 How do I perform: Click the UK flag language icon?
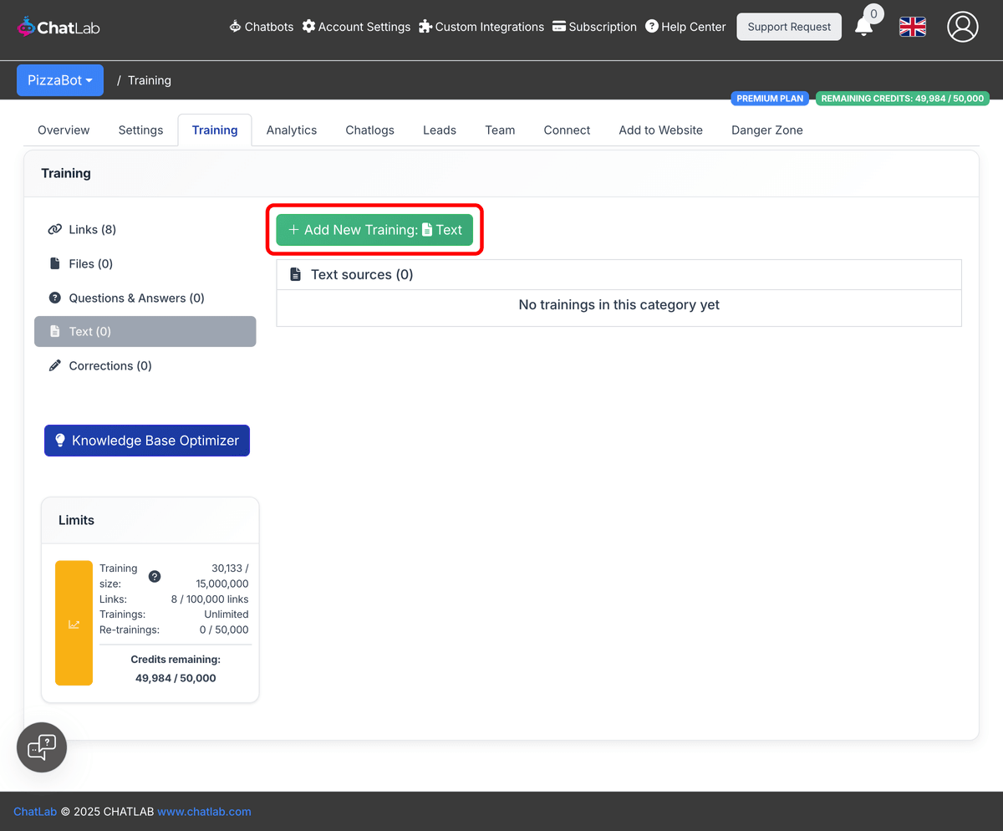[x=912, y=27]
